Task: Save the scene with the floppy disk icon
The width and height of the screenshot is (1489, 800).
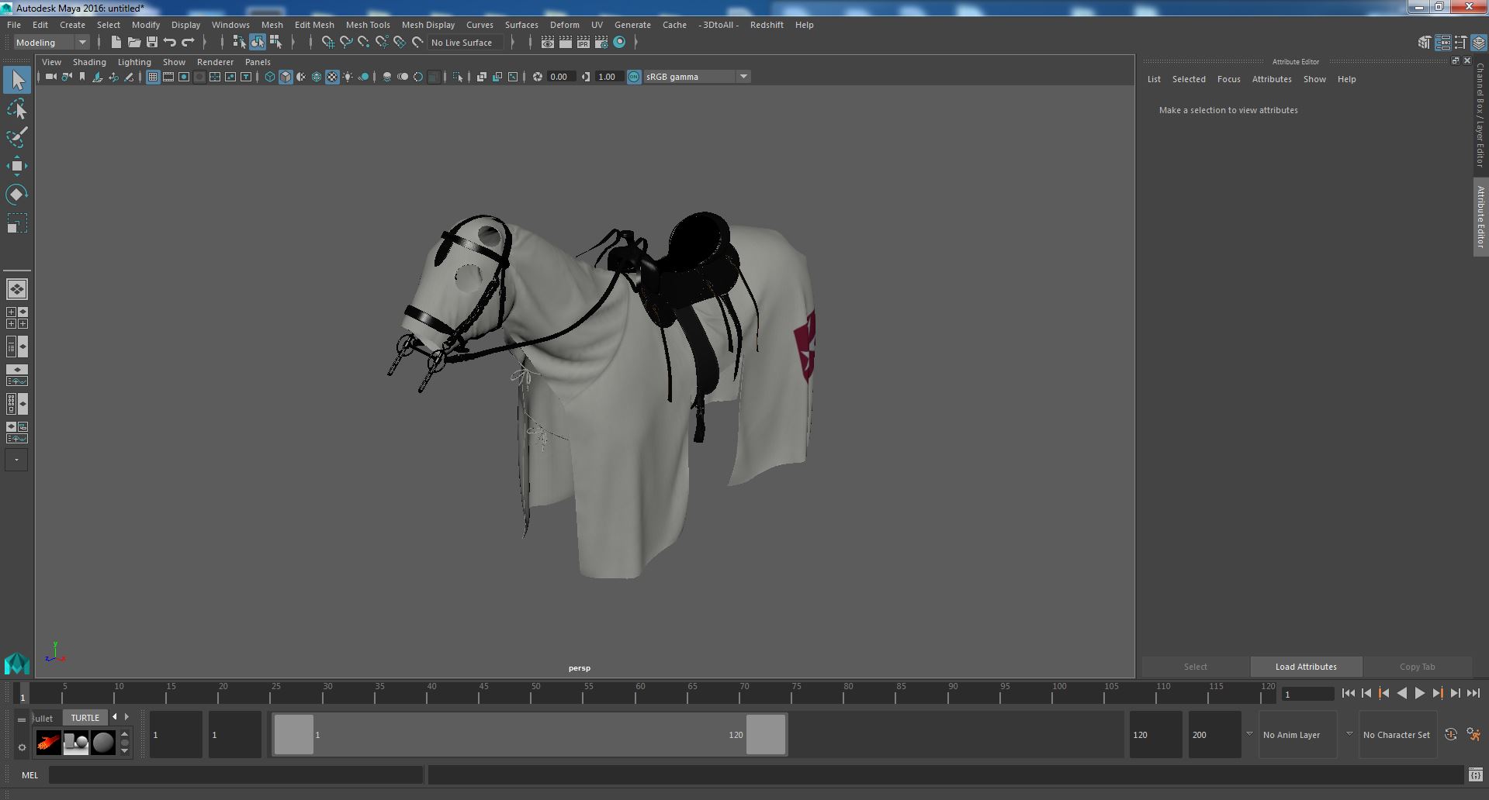Action: coord(152,43)
